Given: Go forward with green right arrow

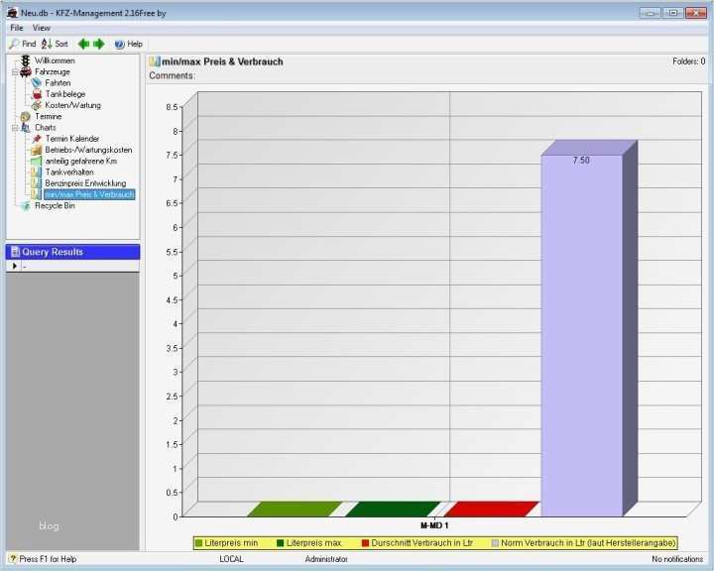Looking at the screenshot, I should (99, 44).
